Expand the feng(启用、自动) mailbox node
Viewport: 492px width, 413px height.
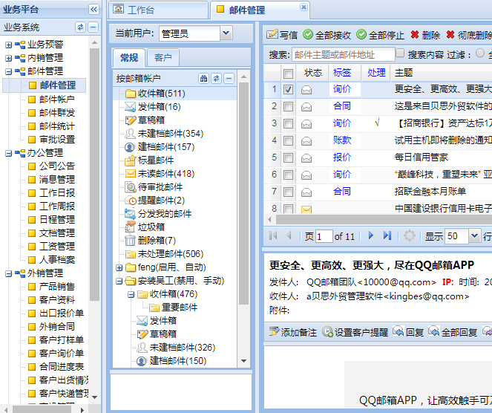119,267
